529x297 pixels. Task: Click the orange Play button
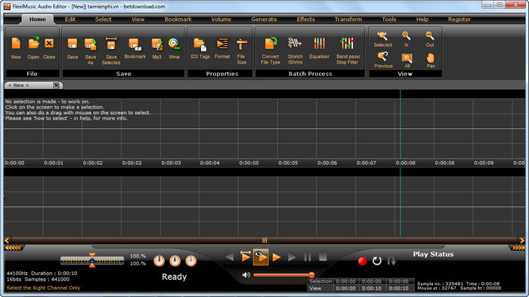[x=277, y=258]
